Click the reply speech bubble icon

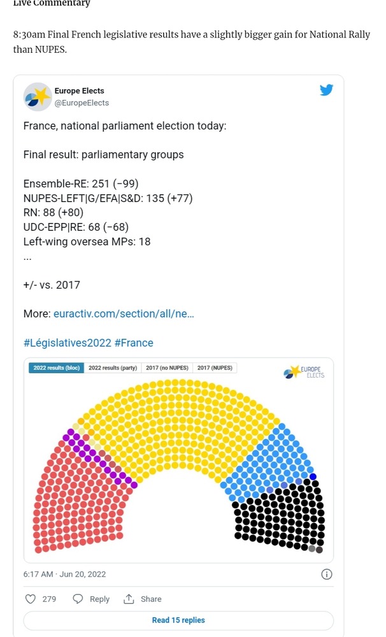coord(78,599)
